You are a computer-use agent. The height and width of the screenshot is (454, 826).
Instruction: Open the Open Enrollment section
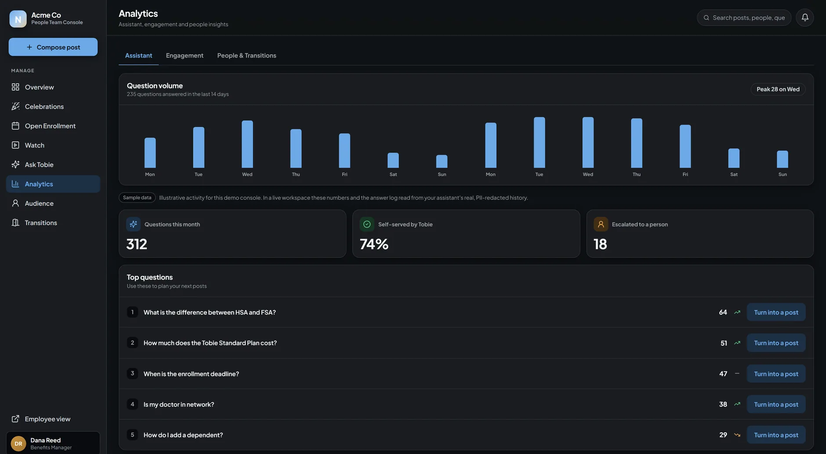click(x=53, y=126)
